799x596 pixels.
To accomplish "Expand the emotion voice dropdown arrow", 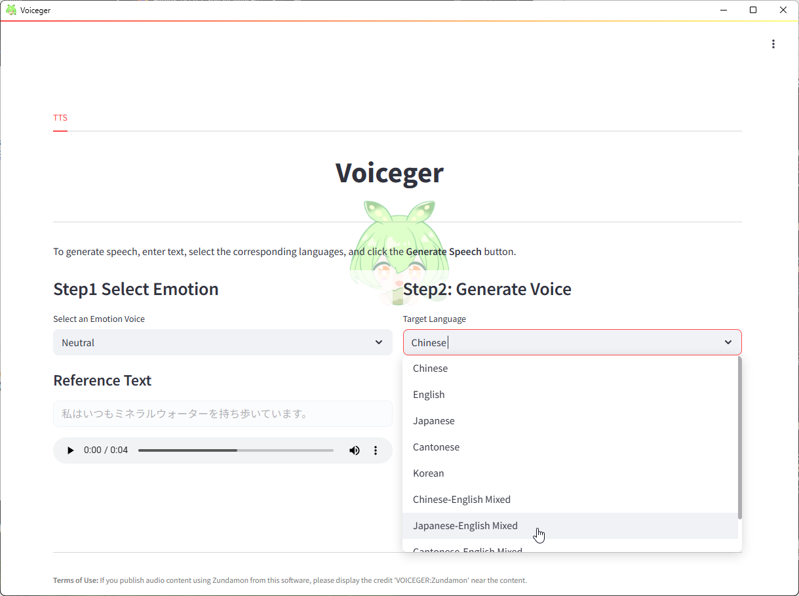I will (x=379, y=342).
